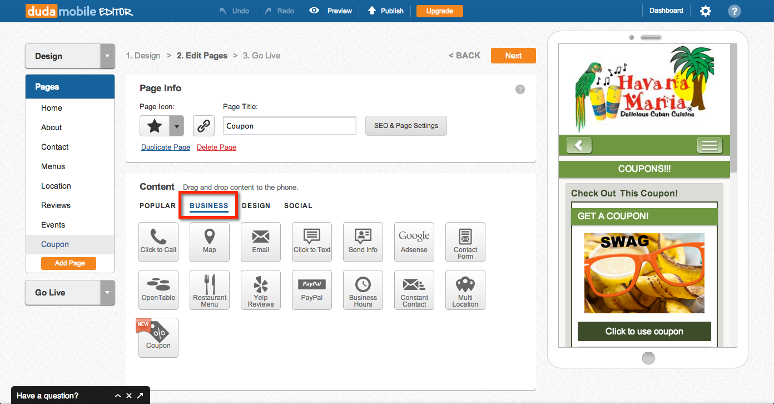This screenshot has width=774, height=404.
Task: Go to the Dashboard
Action: tap(666, 11)
